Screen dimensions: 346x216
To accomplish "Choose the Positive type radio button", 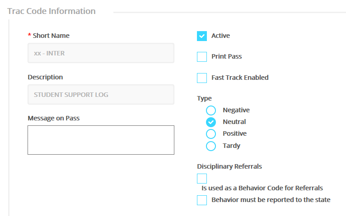I will pos(211,134).
